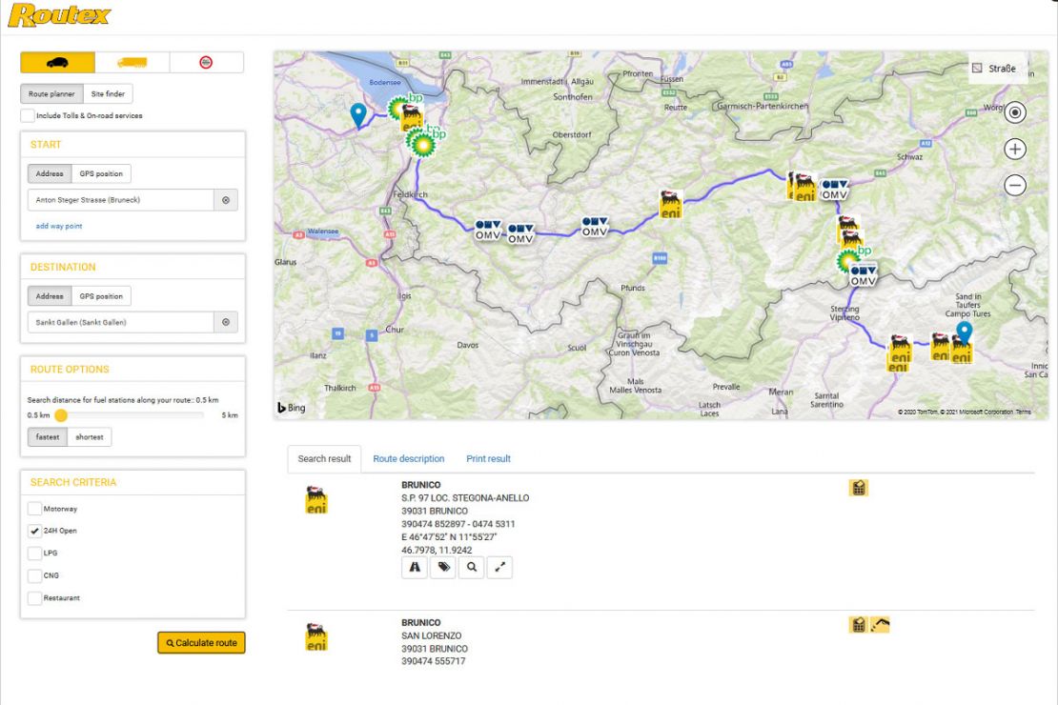Switch to Route planner tab
Screen dimensions: 1058x705
tap(52, 93)
